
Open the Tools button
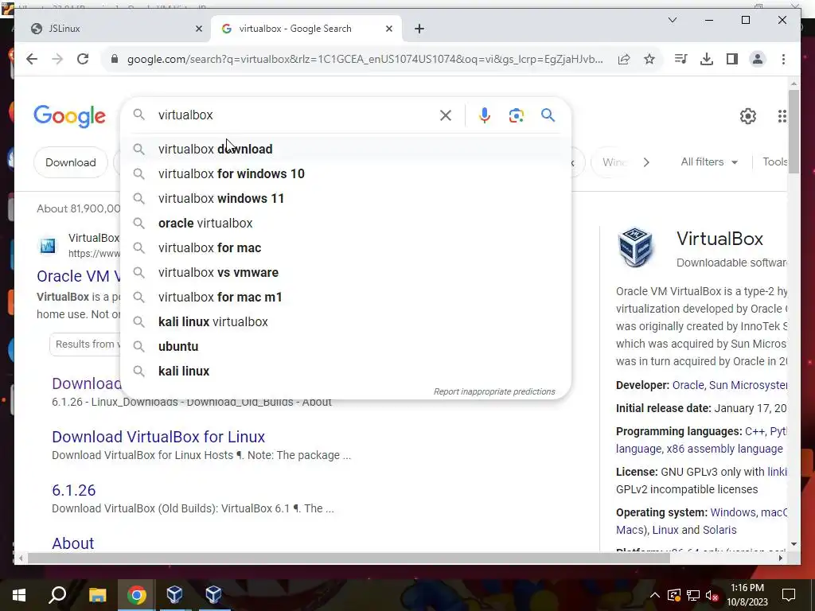[x=774, y=162]
